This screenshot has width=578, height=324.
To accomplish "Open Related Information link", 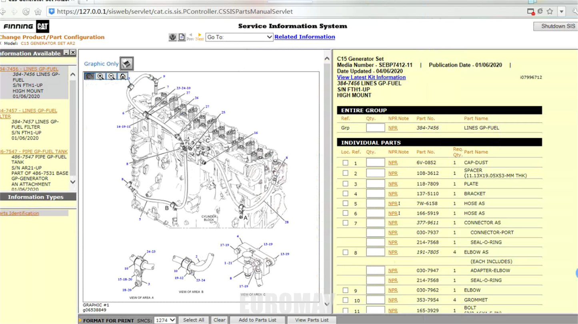I will [x=305, y=37].
